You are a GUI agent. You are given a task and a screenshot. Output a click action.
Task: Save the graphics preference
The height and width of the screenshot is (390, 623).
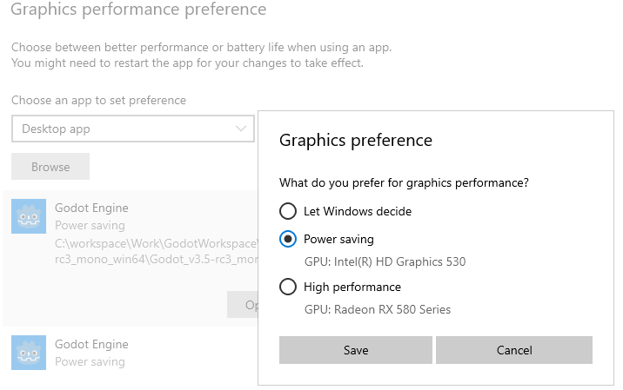click(355, 350)
